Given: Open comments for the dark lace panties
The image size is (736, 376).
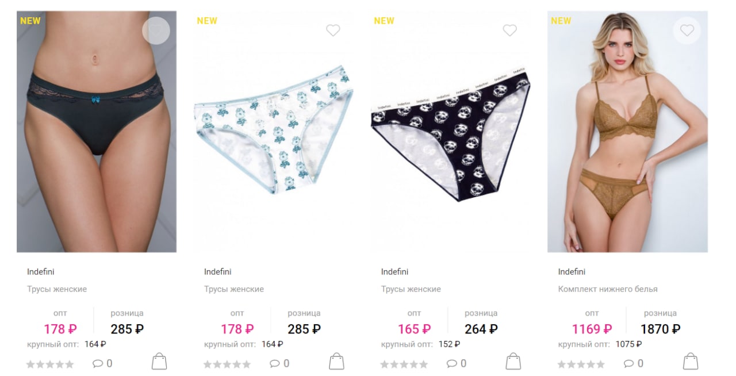Looking at the screenshot, I should click(x=102, y=363).
